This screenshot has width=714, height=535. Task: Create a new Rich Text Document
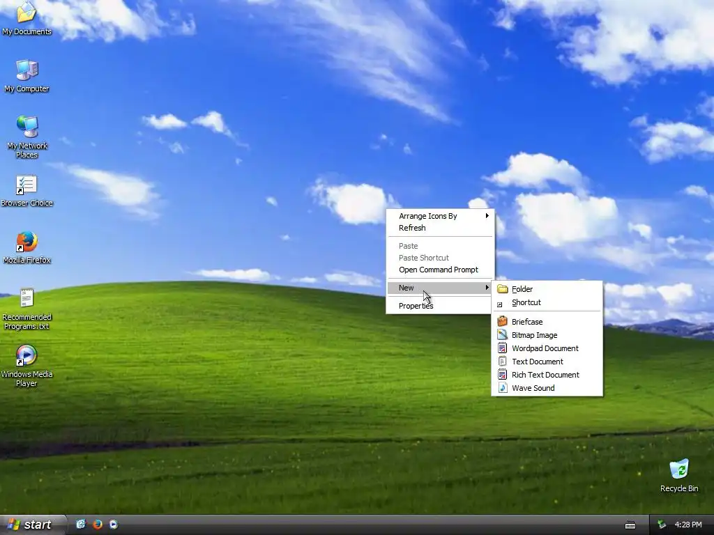547,374
